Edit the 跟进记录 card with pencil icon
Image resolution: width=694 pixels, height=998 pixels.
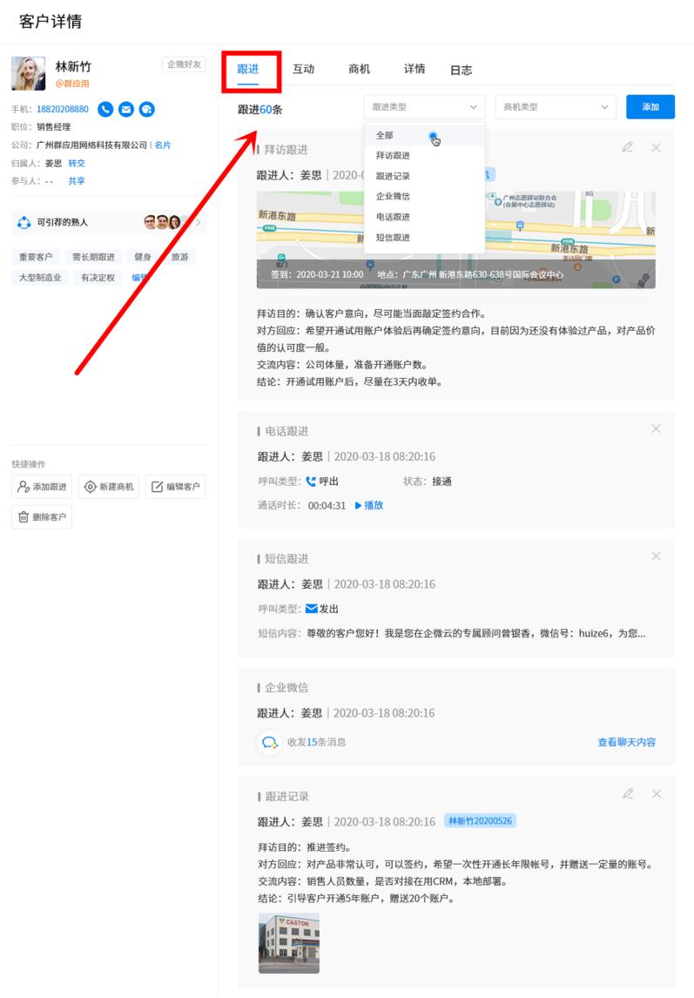coord(628,793)
